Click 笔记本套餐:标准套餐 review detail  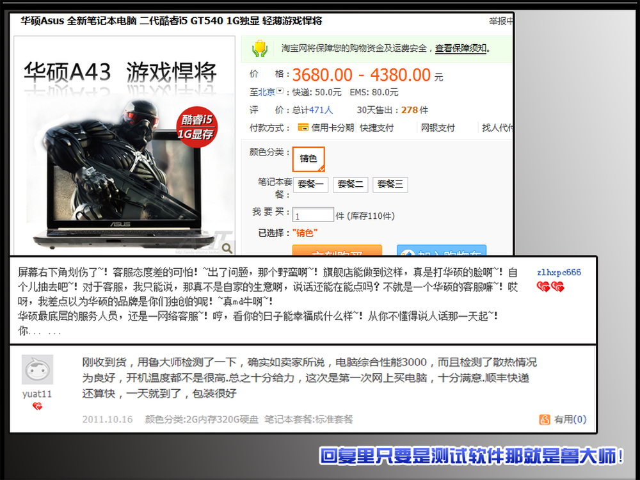coord(308,419)
